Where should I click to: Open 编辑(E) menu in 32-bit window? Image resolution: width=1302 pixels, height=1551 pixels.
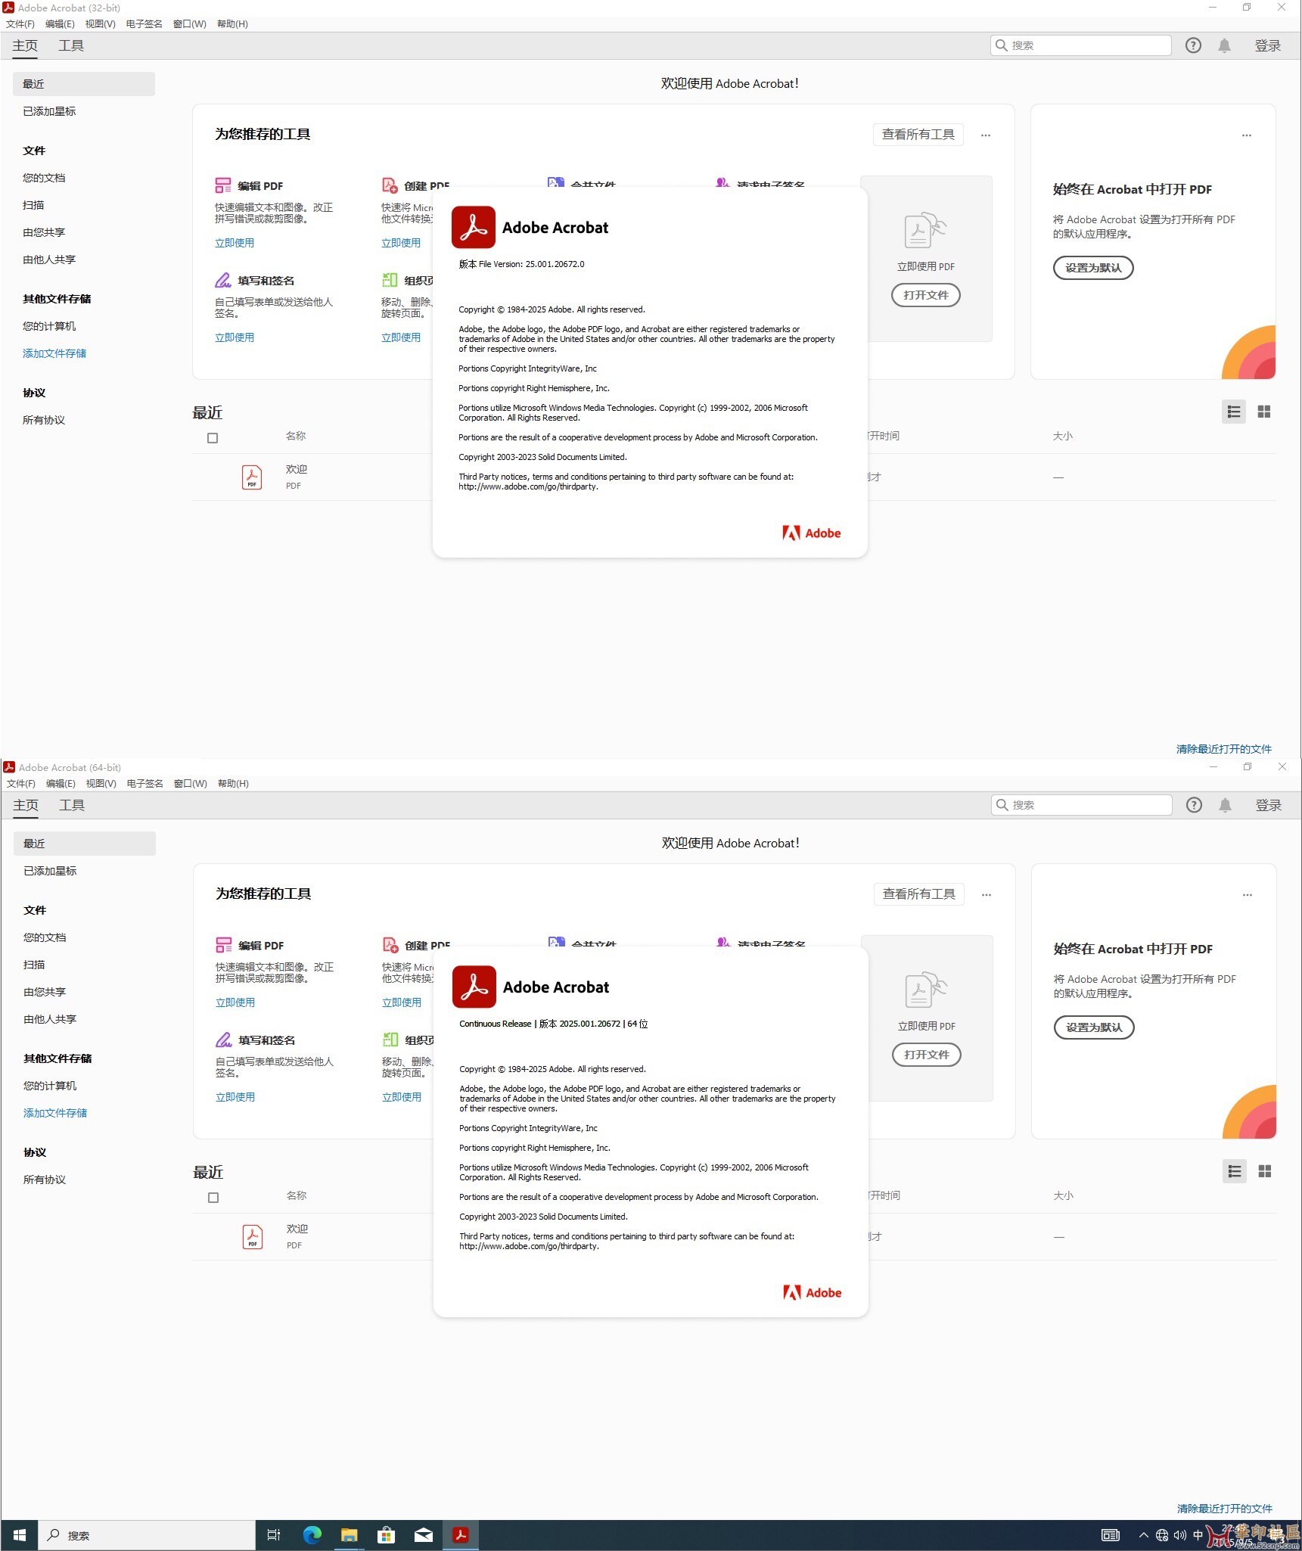(x=60, y=24)
